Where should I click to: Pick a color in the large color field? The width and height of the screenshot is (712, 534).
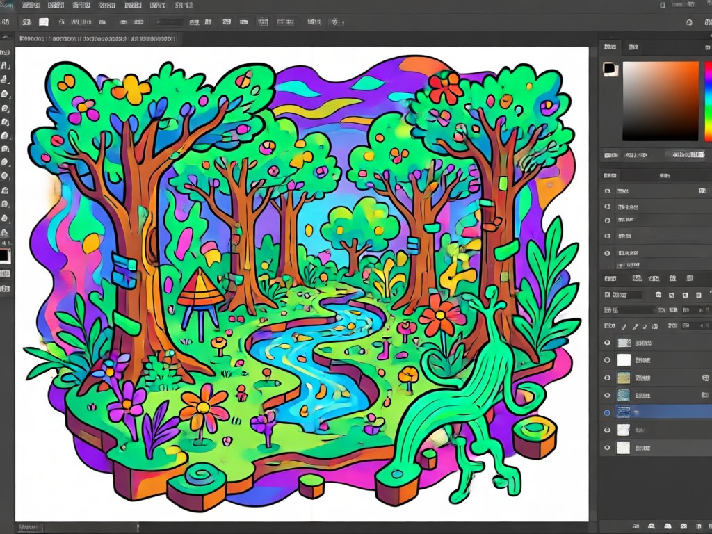(661, 101)
